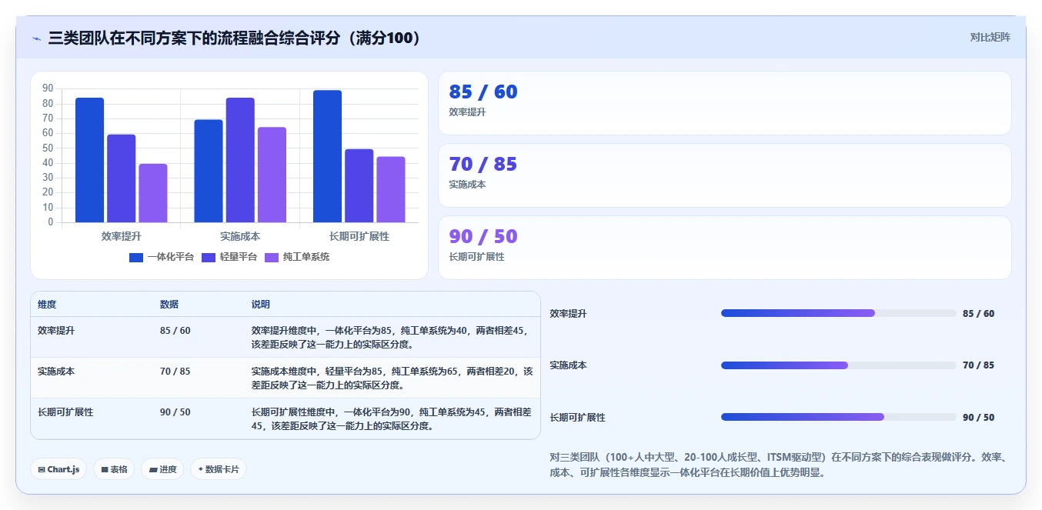Toggle the 一体化平台 legend swatch
Image resolution: width=1042 pixels, height=510 pixels.
(x=136, y=257)
